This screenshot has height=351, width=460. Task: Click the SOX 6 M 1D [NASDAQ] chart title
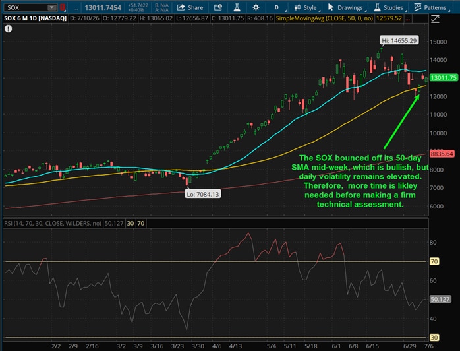coord(35,18)
